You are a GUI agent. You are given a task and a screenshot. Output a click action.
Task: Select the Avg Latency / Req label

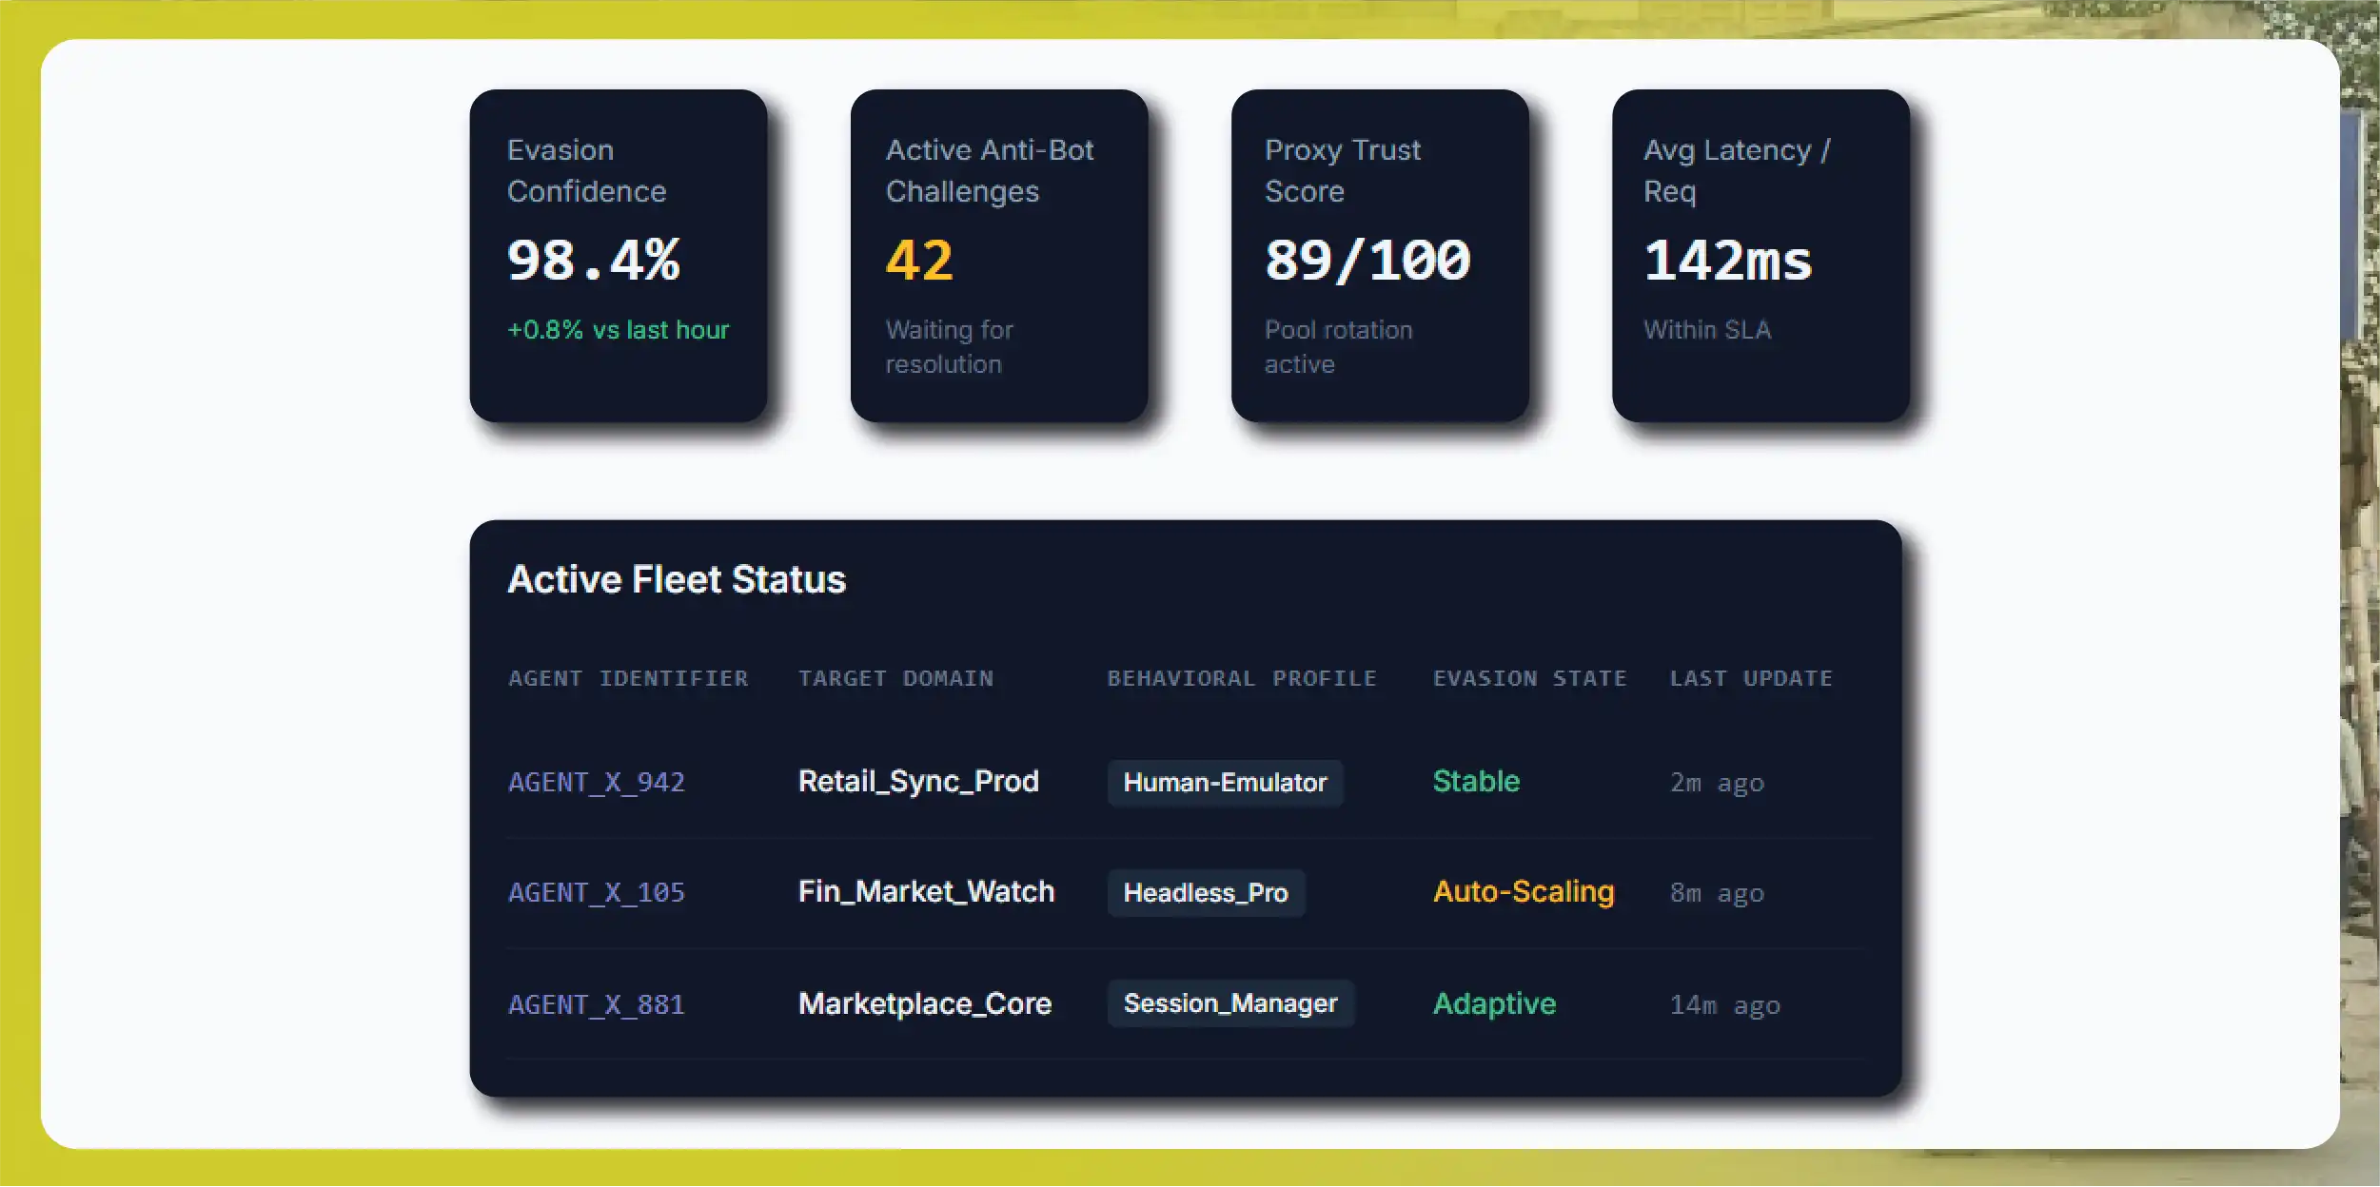coord(1737,170)
